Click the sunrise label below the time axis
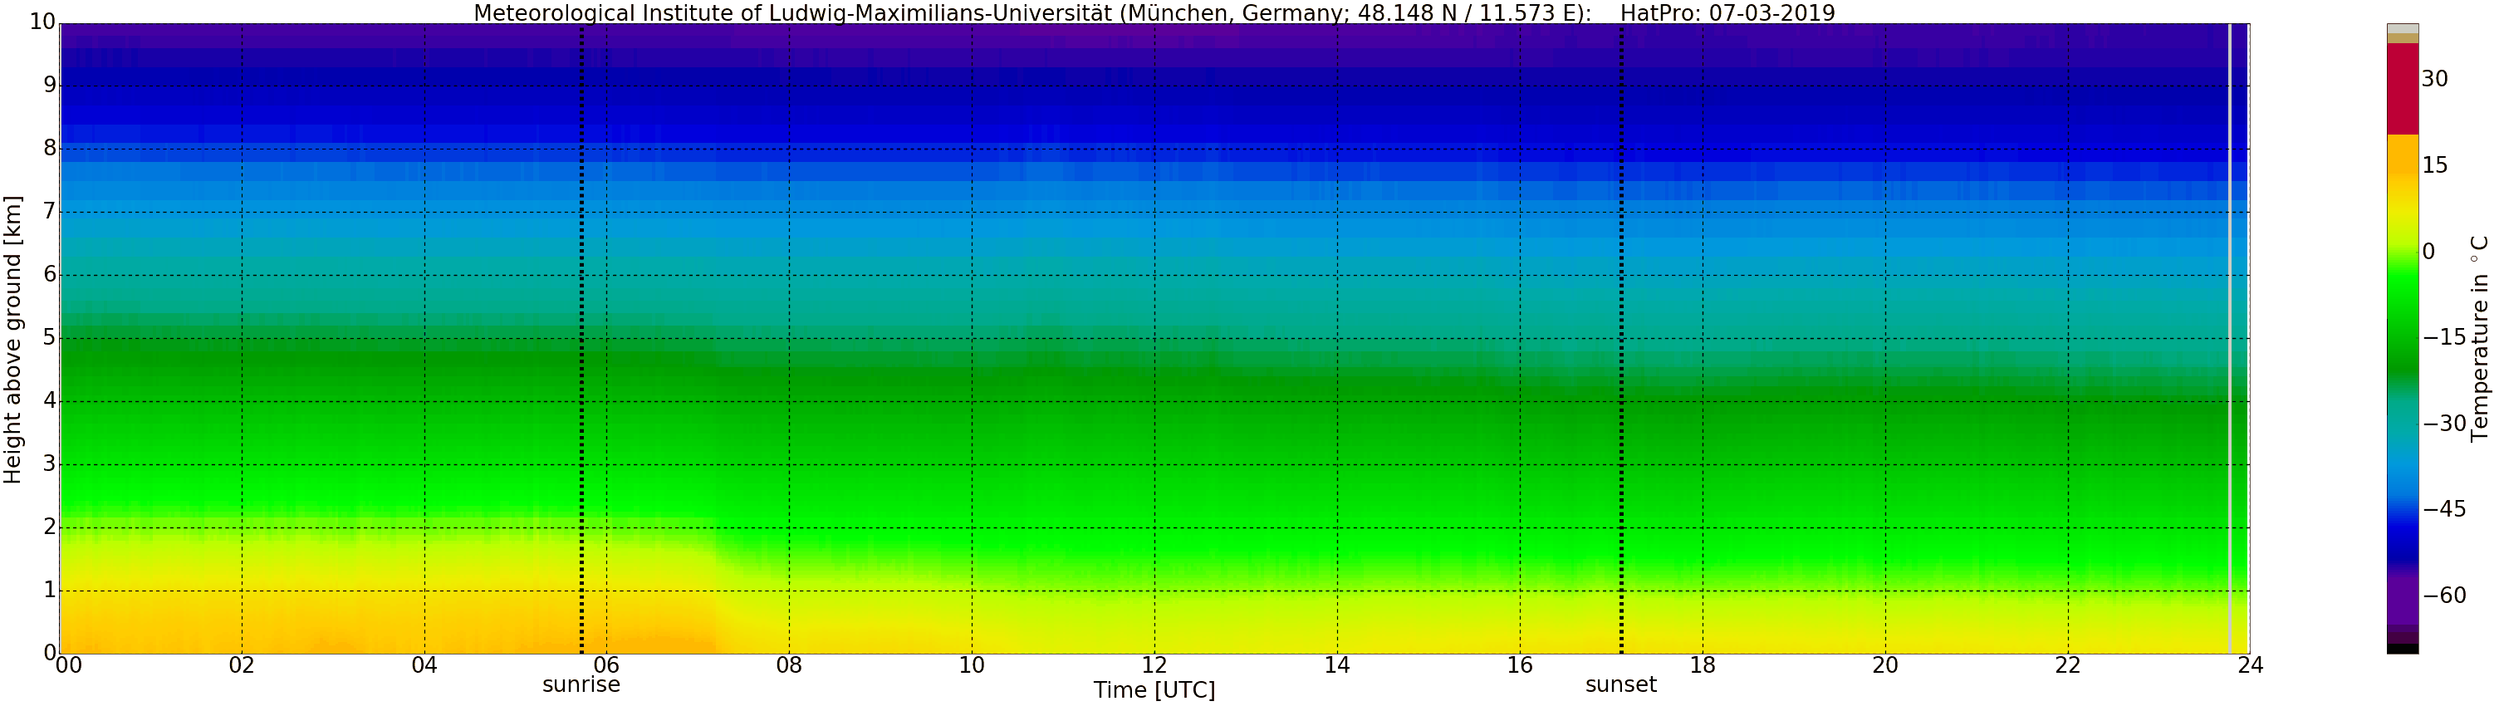2499x706 pixels. (x=581, y=684)
